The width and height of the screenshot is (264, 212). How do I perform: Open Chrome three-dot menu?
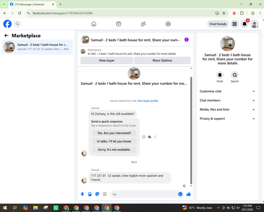click(260, 13)
